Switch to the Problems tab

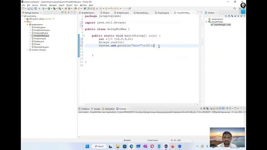tap(84, 109)
